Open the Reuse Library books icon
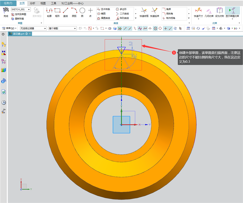This screenshot has height=203, width=243. [4, 70]
